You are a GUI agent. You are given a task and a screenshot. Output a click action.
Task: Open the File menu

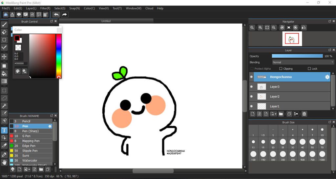coord(6,8)
